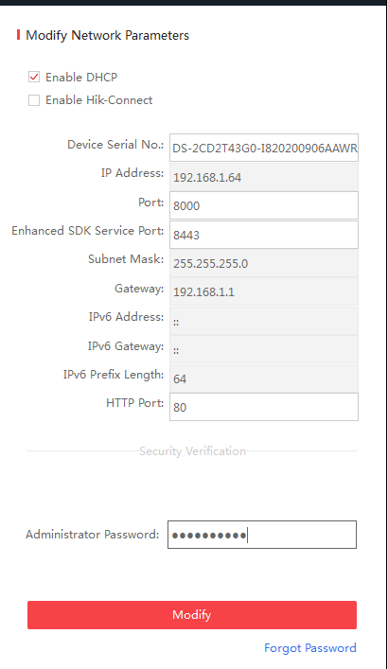Click the Gateway field showing 192.168.1.1
Image resolution: width=388 pixels, height=669 pixels.
coord(264,291)
